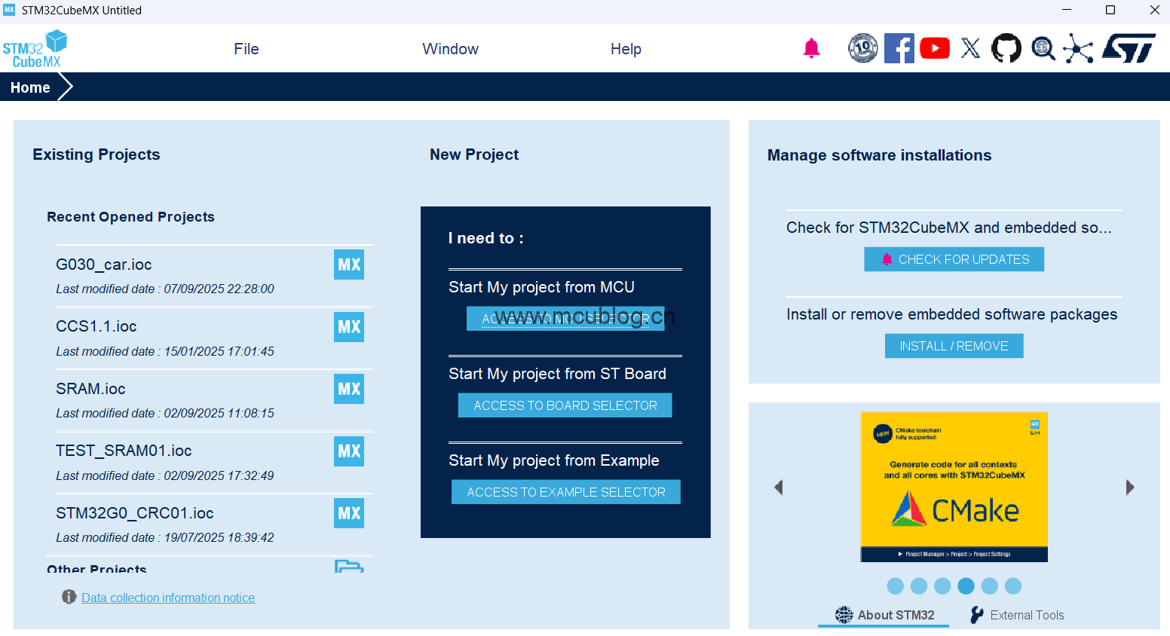The width and height of the screenshot is (1170, 636).
Task: Open the red notification bell
Action: click(811, 48)
